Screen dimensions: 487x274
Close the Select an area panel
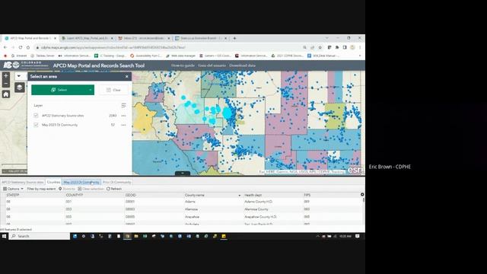[127, 76]
